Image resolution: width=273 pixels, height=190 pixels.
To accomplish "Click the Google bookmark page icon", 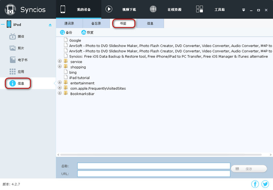I will pyautogui.click(x=66, y=40).
